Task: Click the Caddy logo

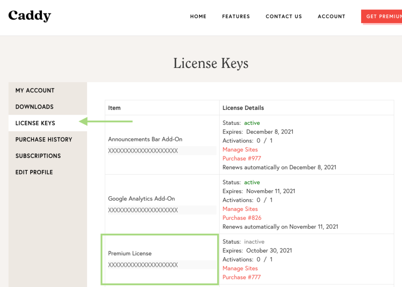Action: pos(30,16)
